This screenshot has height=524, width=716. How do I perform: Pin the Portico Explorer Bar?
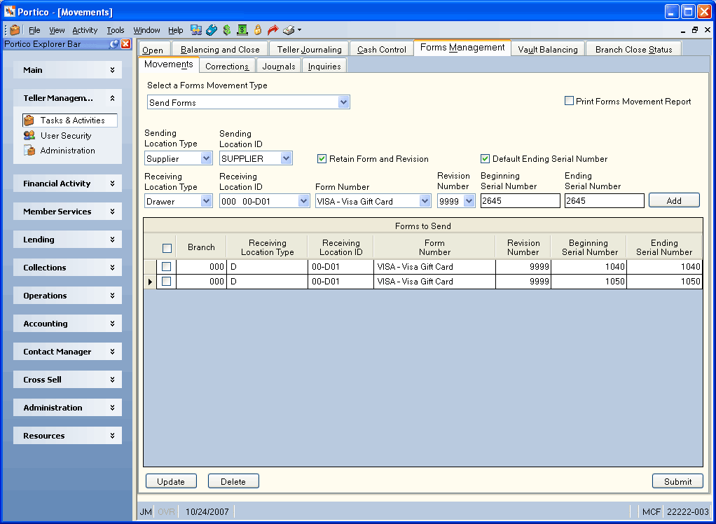(x=113, y=44)
